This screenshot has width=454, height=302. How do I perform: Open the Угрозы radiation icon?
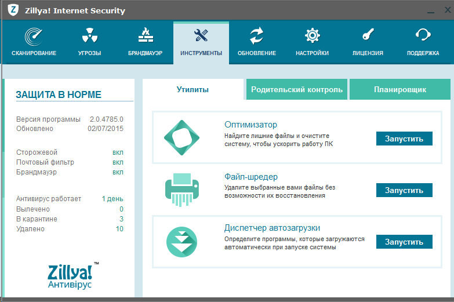(90, 35)
